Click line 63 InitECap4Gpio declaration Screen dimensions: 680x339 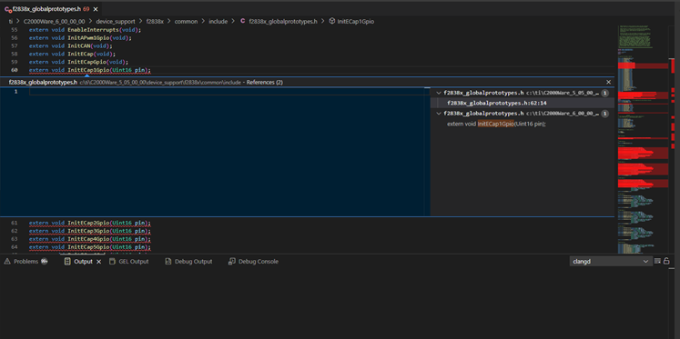pyautogui.click(x=90, y=239)
